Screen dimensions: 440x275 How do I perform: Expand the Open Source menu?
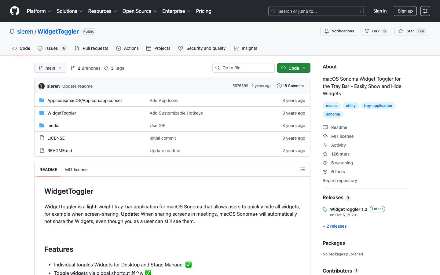pyautogui.click(x=140, y=11)
